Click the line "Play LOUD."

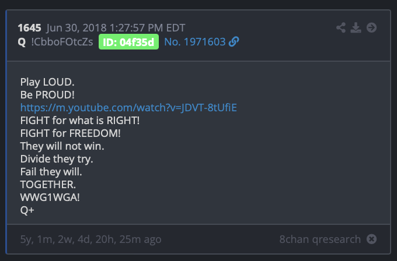(x=47, y=82)
